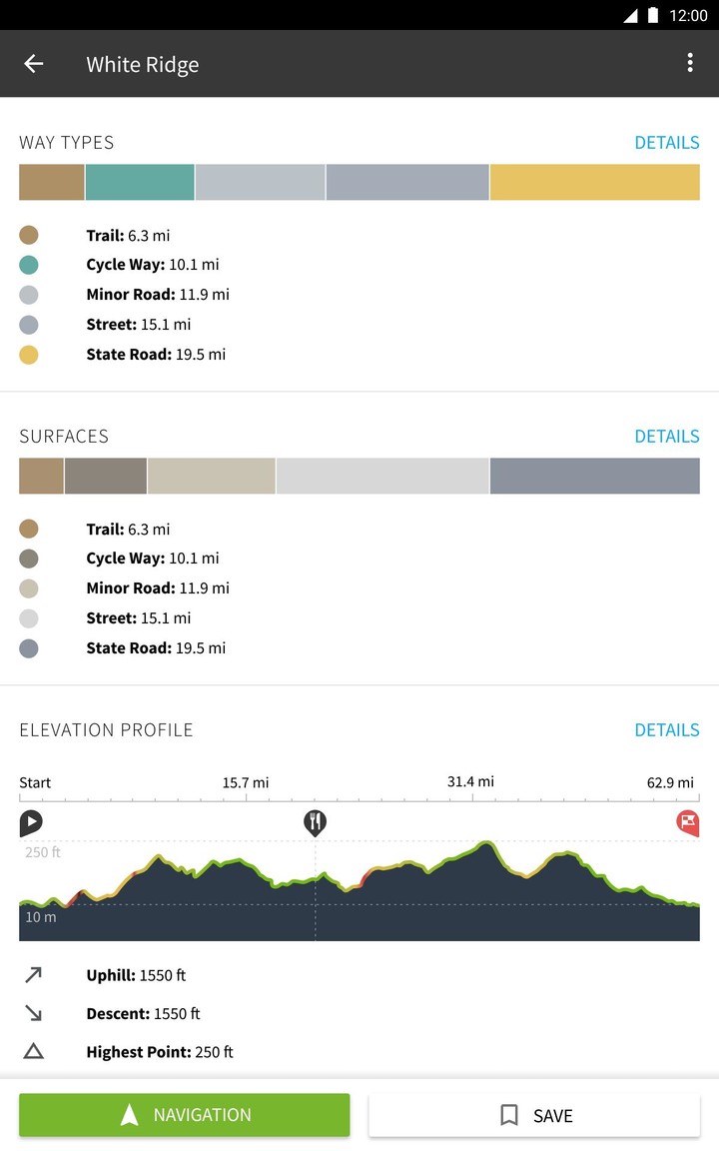This screenshot has width=719, height=1151.
Task: Tap the red finish flag icon
Action: pos(688,822)
